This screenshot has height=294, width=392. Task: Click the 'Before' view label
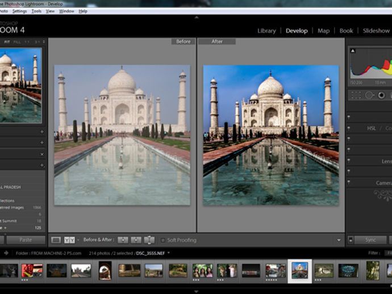(x=184, y=41)
